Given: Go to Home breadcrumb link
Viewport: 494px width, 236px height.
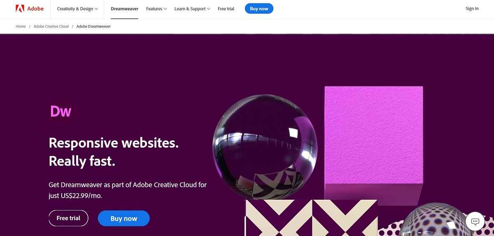Looking at the screenshot, I should point(21,26).
